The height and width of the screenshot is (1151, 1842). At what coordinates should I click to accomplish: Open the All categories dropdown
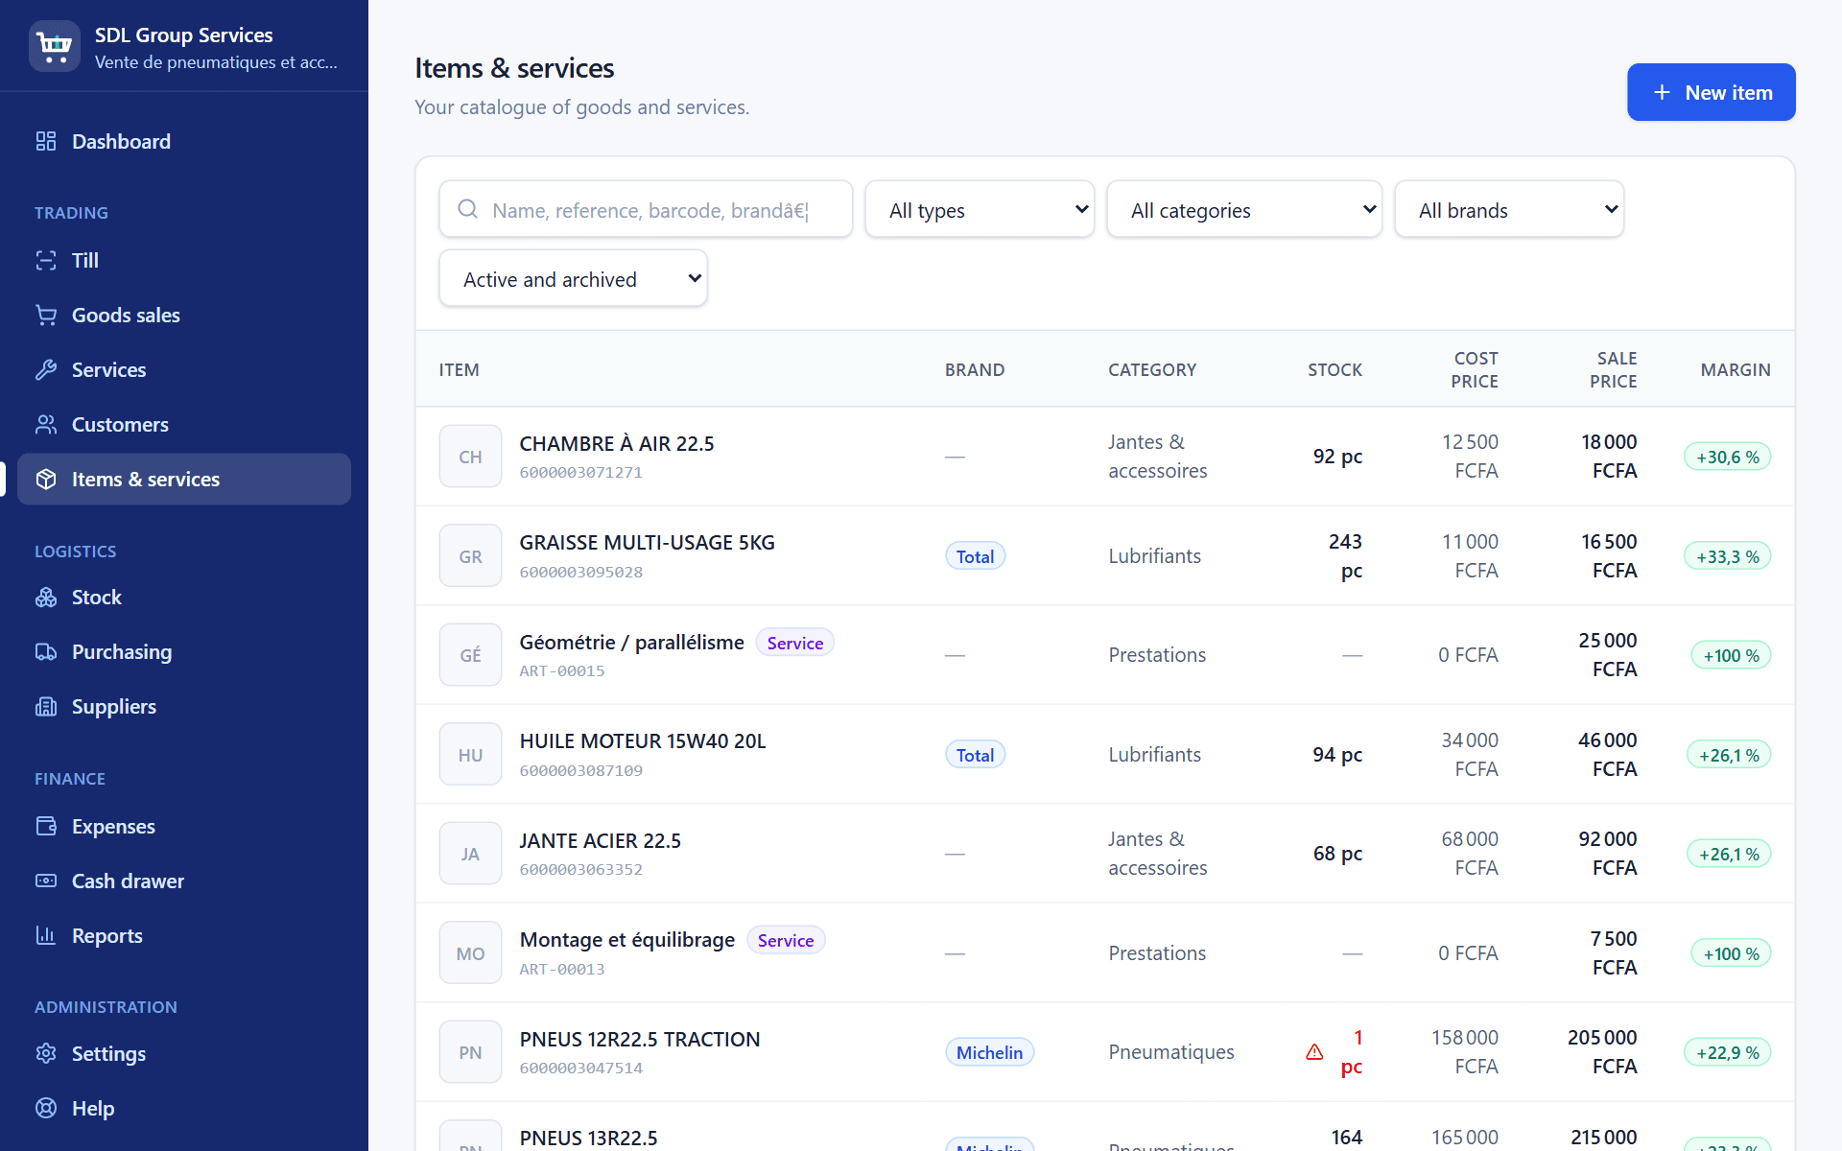point(1244,209)
